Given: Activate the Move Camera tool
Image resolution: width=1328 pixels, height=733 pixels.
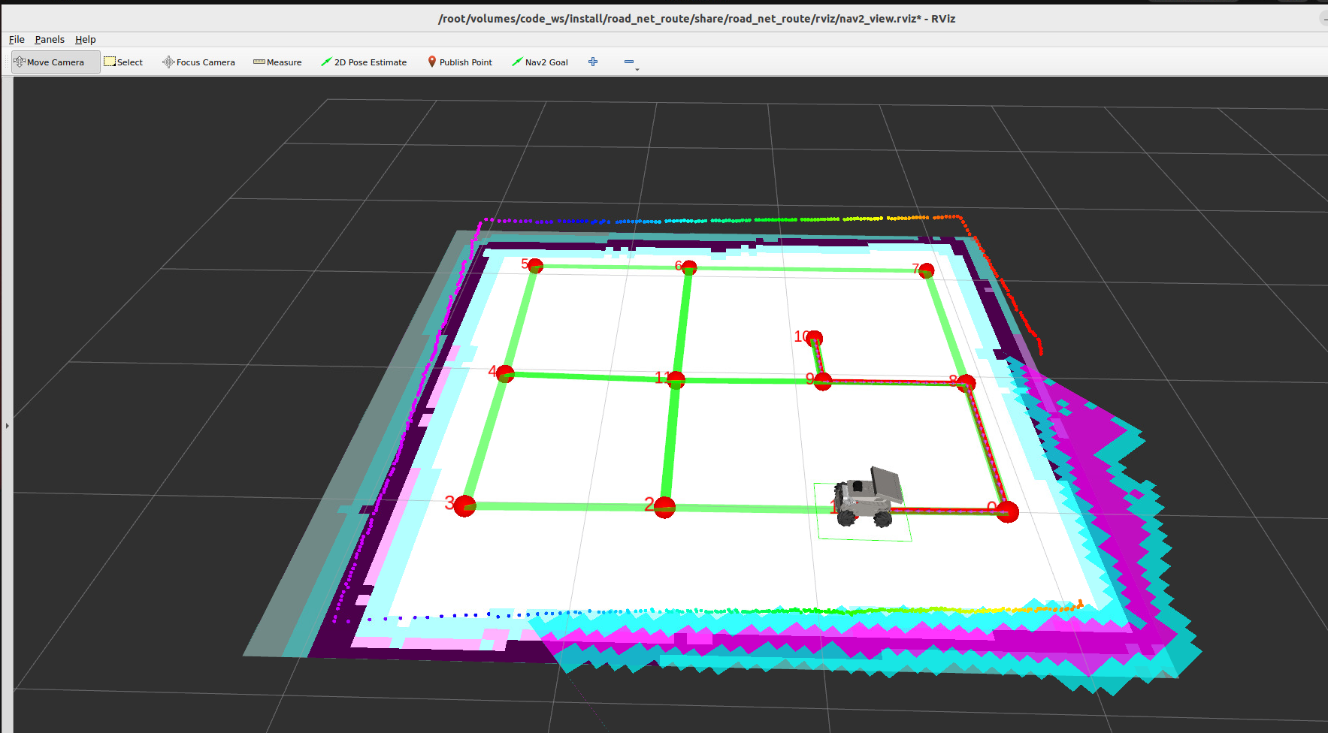Looking at the screenshot, I should [55, 62].
